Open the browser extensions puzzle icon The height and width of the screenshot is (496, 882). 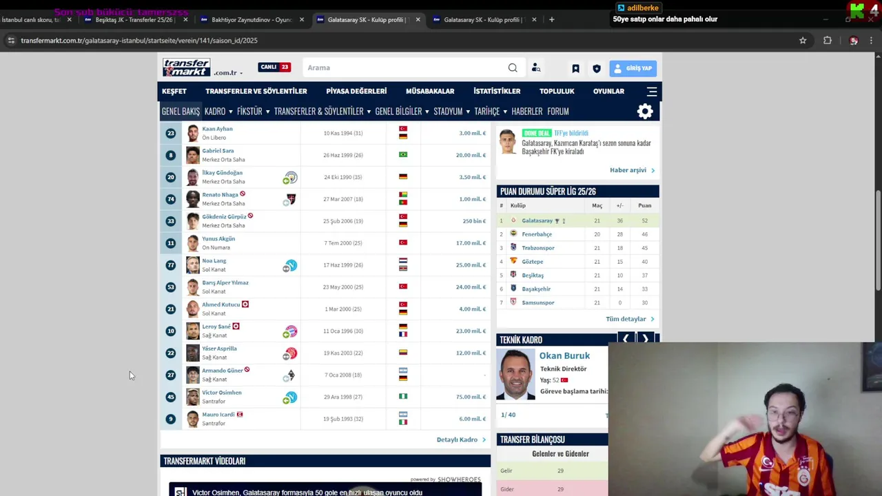coord(828,41)
